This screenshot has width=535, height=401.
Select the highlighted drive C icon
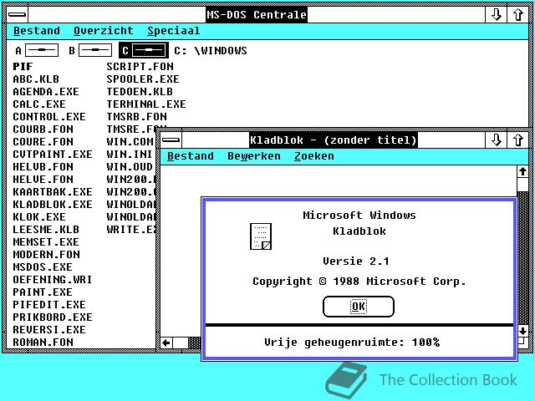coord(144,50)
